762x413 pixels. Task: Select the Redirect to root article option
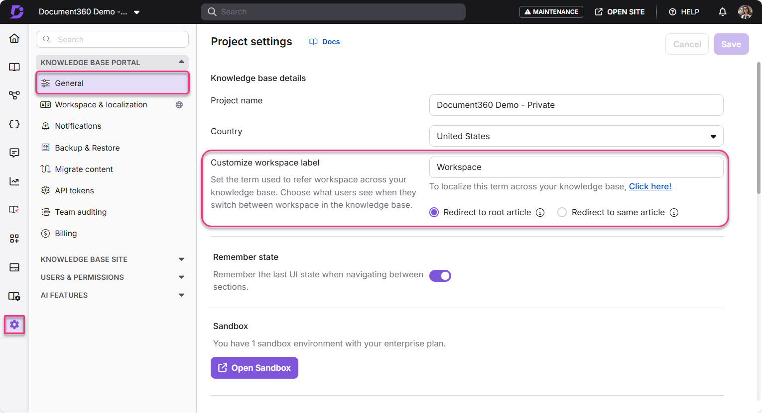point(433,212)
